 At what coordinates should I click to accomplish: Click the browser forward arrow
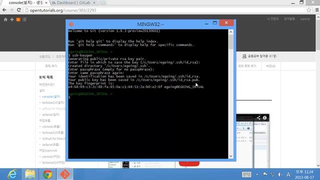(x=11, y=10)
